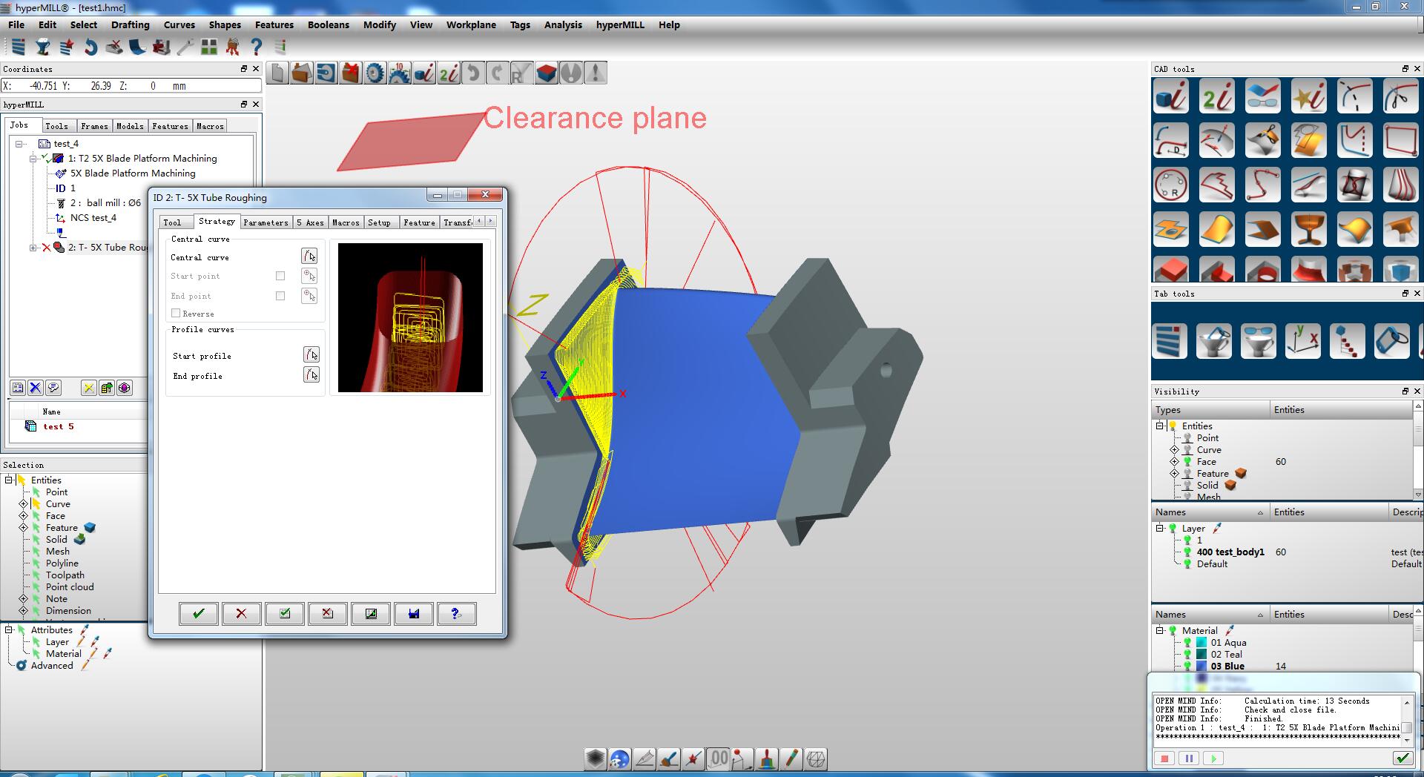Collapse Entities in Selection panel
1424x777 pixels.
point(9,480)
